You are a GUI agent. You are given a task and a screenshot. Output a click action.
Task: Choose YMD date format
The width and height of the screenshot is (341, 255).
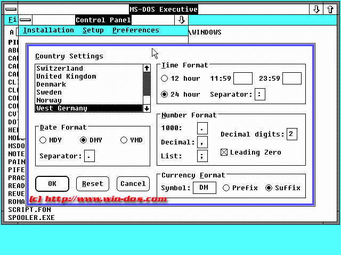tap(124, 140)
